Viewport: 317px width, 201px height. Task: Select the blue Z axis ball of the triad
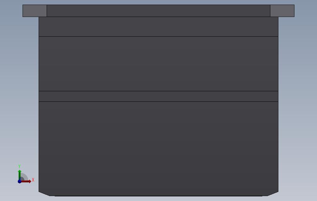(19, 182)
